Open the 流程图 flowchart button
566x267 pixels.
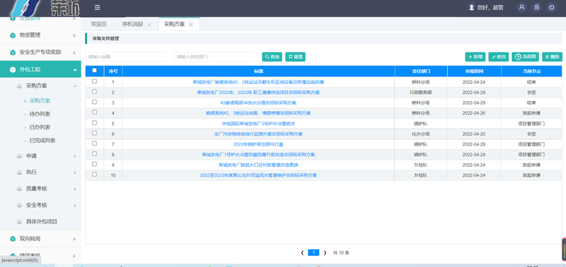(525, 57)
